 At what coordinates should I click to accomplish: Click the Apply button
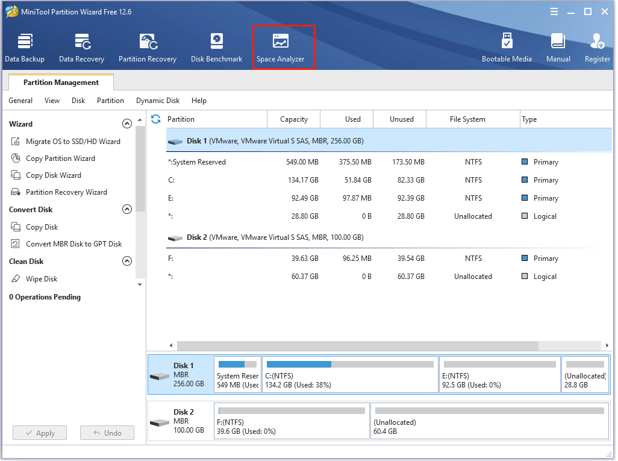pos(39,433)
